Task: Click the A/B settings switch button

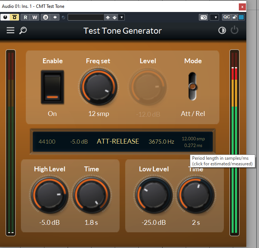Action: [x=46, y=17]
